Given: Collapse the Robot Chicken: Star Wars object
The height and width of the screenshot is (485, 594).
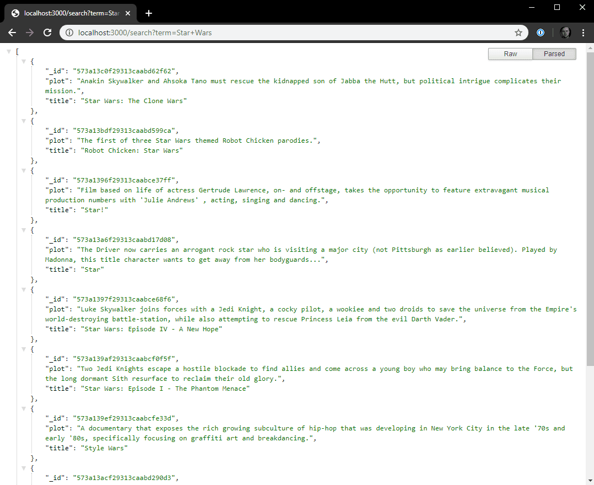Looking at the screenshot, I should coord(23,121).
